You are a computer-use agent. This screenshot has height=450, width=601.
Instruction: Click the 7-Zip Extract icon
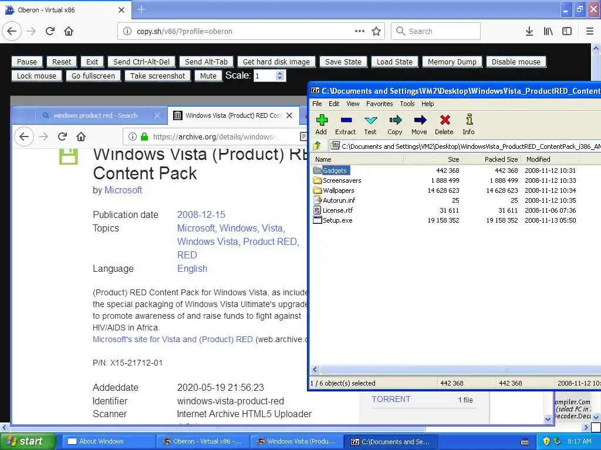click(346, 120)
